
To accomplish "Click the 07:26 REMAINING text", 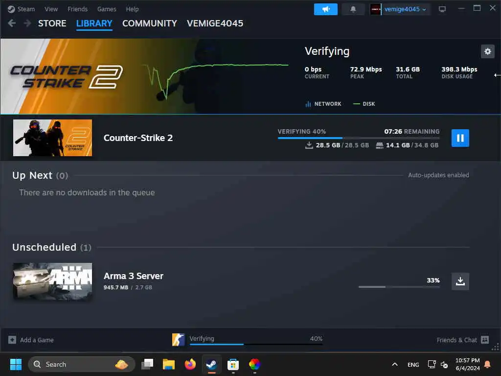I will (411, 131).
